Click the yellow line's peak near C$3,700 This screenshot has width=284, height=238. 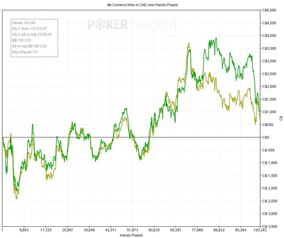(189, 43)
